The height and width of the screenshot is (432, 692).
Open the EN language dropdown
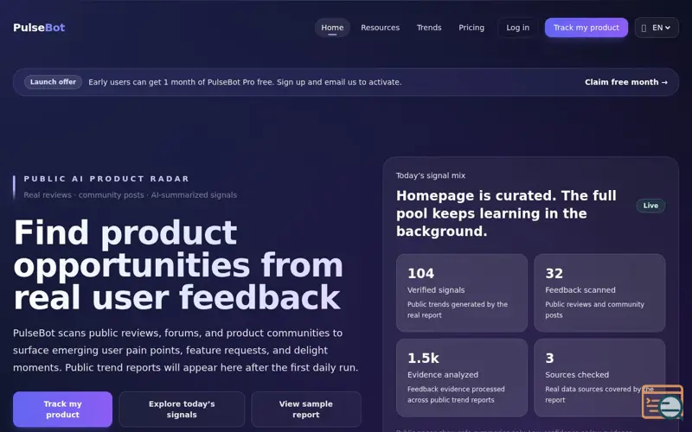tap(657, 28)
